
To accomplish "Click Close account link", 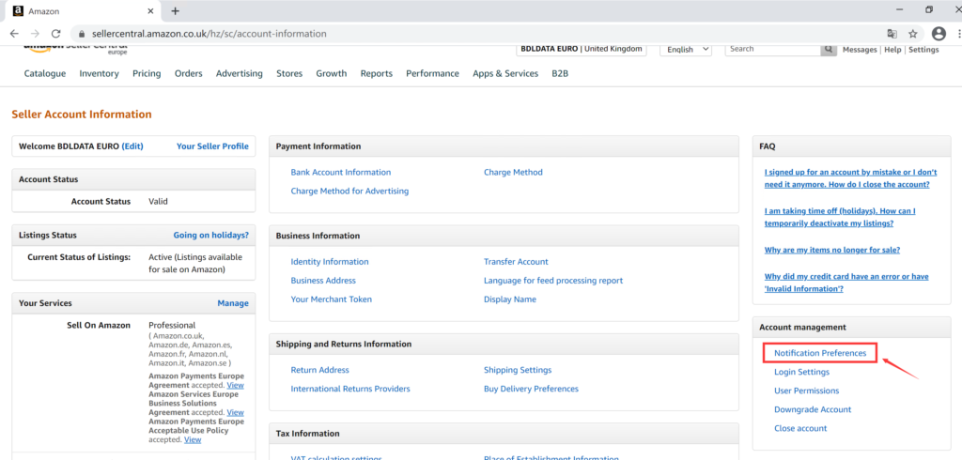I will click(800, 429).
